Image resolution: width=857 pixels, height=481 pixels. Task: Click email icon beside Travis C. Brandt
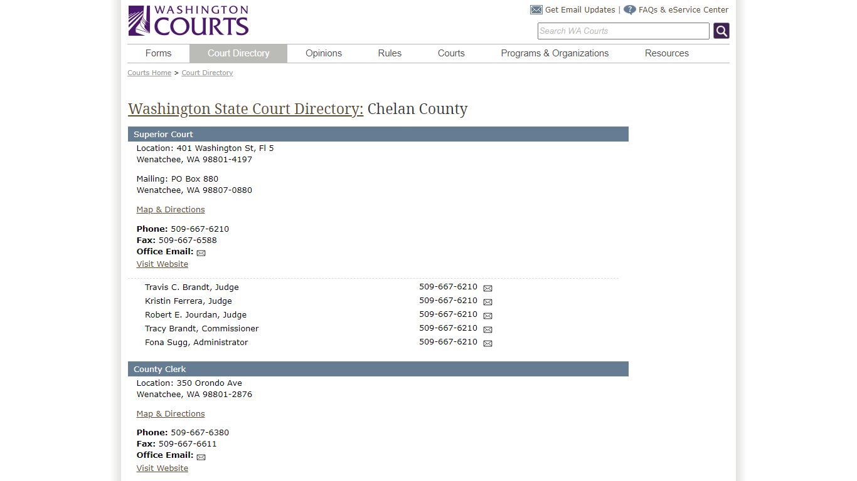click(x=487, y=287)
